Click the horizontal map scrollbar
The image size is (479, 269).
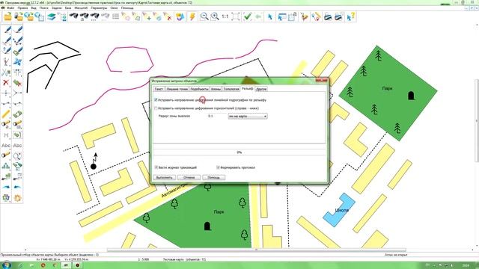(257, 250)
